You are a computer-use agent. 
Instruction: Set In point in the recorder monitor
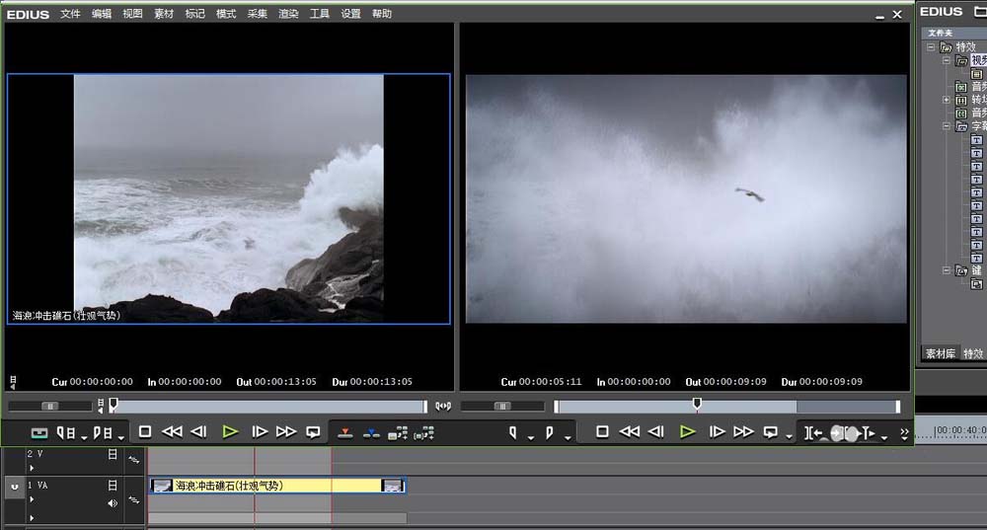click(x=513, y=433)
